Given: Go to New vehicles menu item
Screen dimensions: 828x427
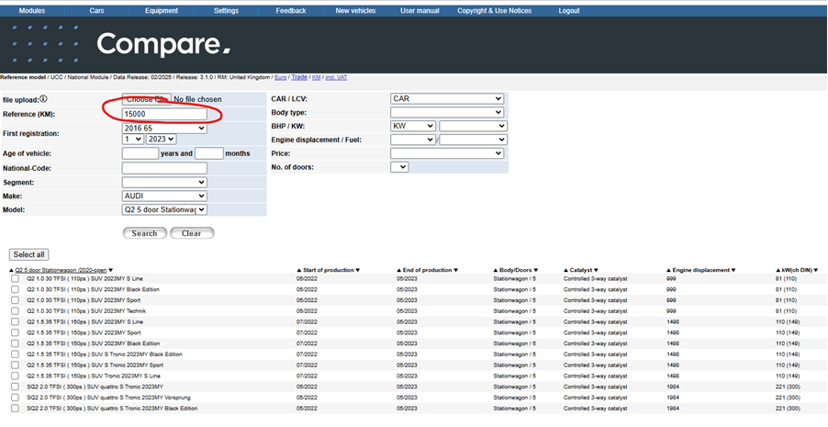Looking at the screenshot, I should [355, 10].
